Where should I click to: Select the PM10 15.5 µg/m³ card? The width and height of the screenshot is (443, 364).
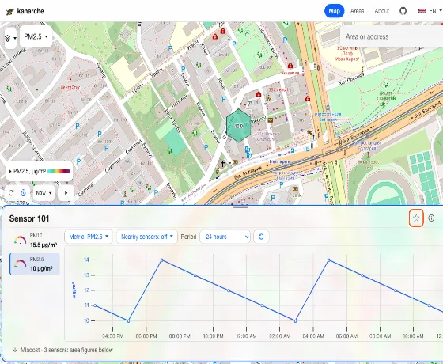pos(35,241)
